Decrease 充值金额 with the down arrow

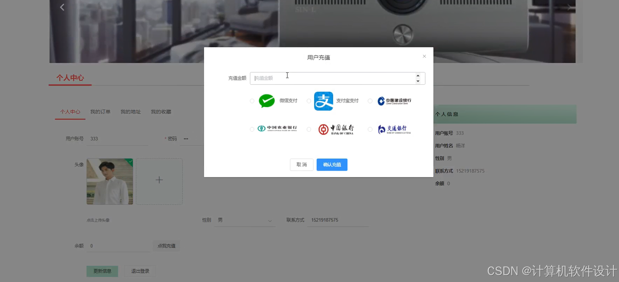coord(418,81)
